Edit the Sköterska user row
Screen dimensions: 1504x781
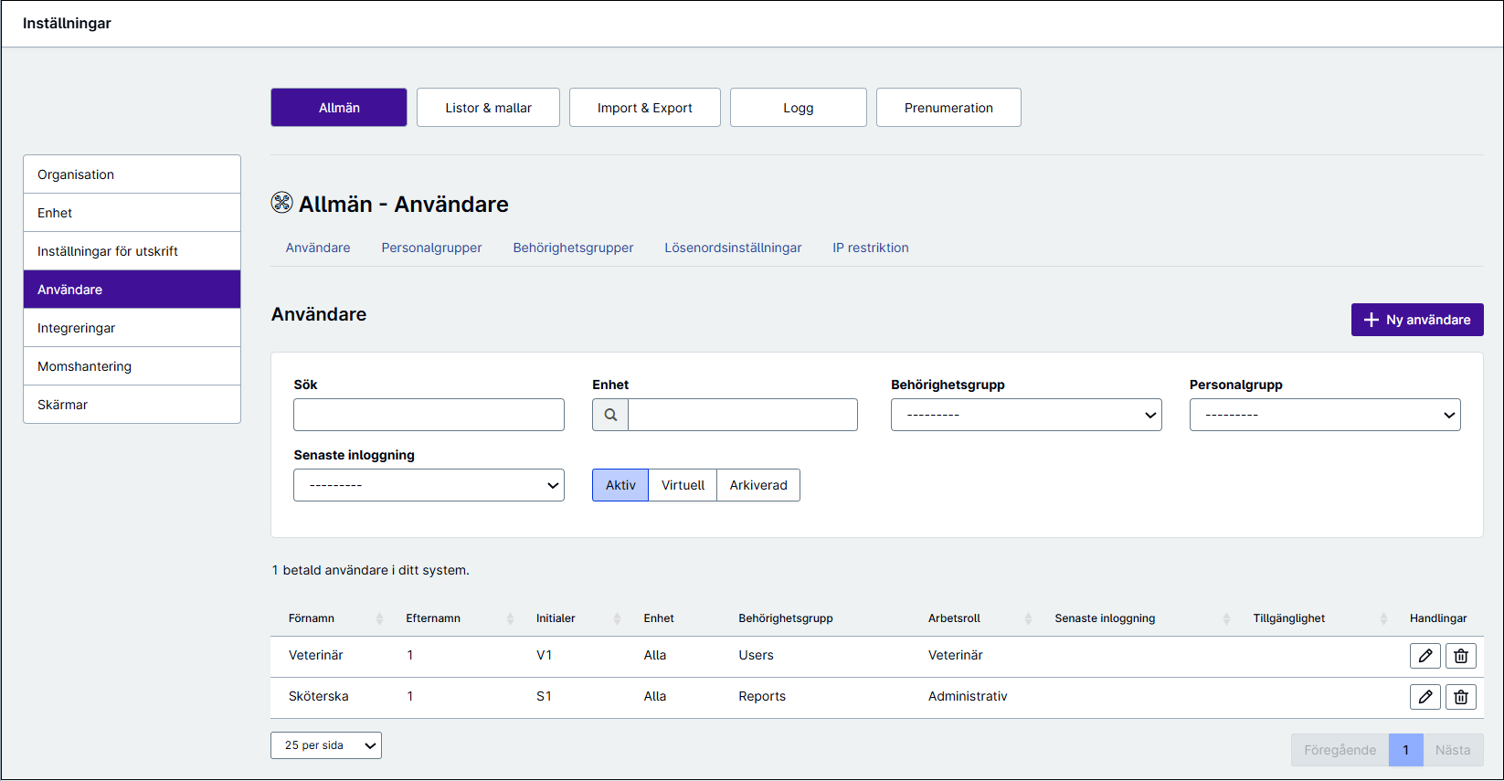tap(1425, 697)
